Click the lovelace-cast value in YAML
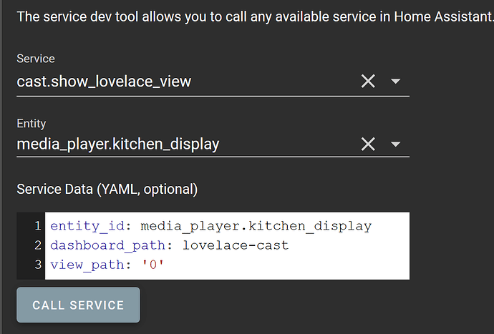 (236, 245)
